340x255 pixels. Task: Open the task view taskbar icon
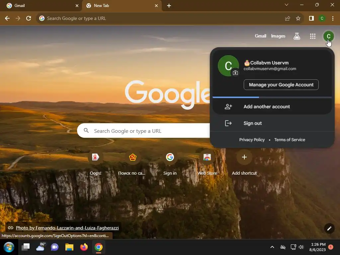[26, 247]
